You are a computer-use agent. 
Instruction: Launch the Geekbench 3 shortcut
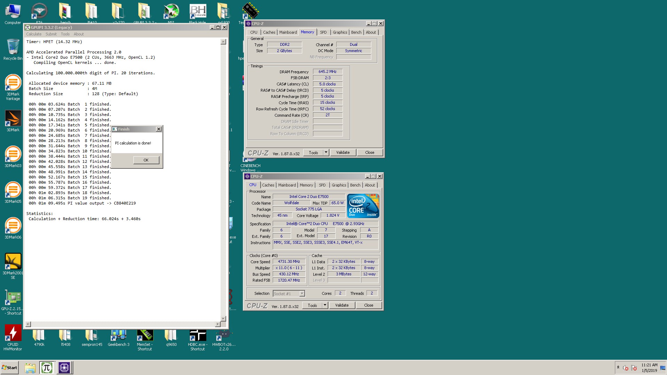pos(118,338)
